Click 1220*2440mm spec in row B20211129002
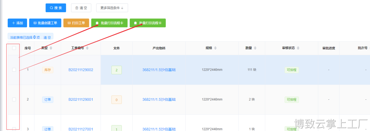Screen dimensions: 370x131 (212, 70)
